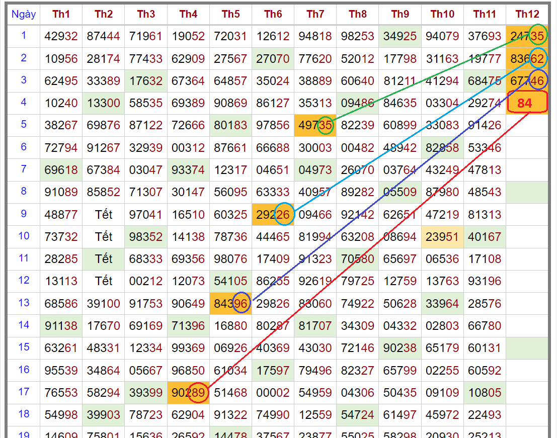Click the red-outlined 84 prediction box
557x438 pixels.
(x=527, y=103)
